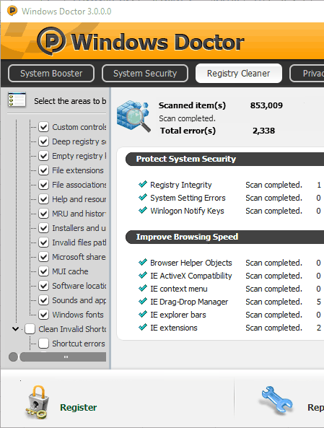Click the horizontal scrollbar thumb in areas list
This screenshot has height=428, width=324.
tap(63, 357)
